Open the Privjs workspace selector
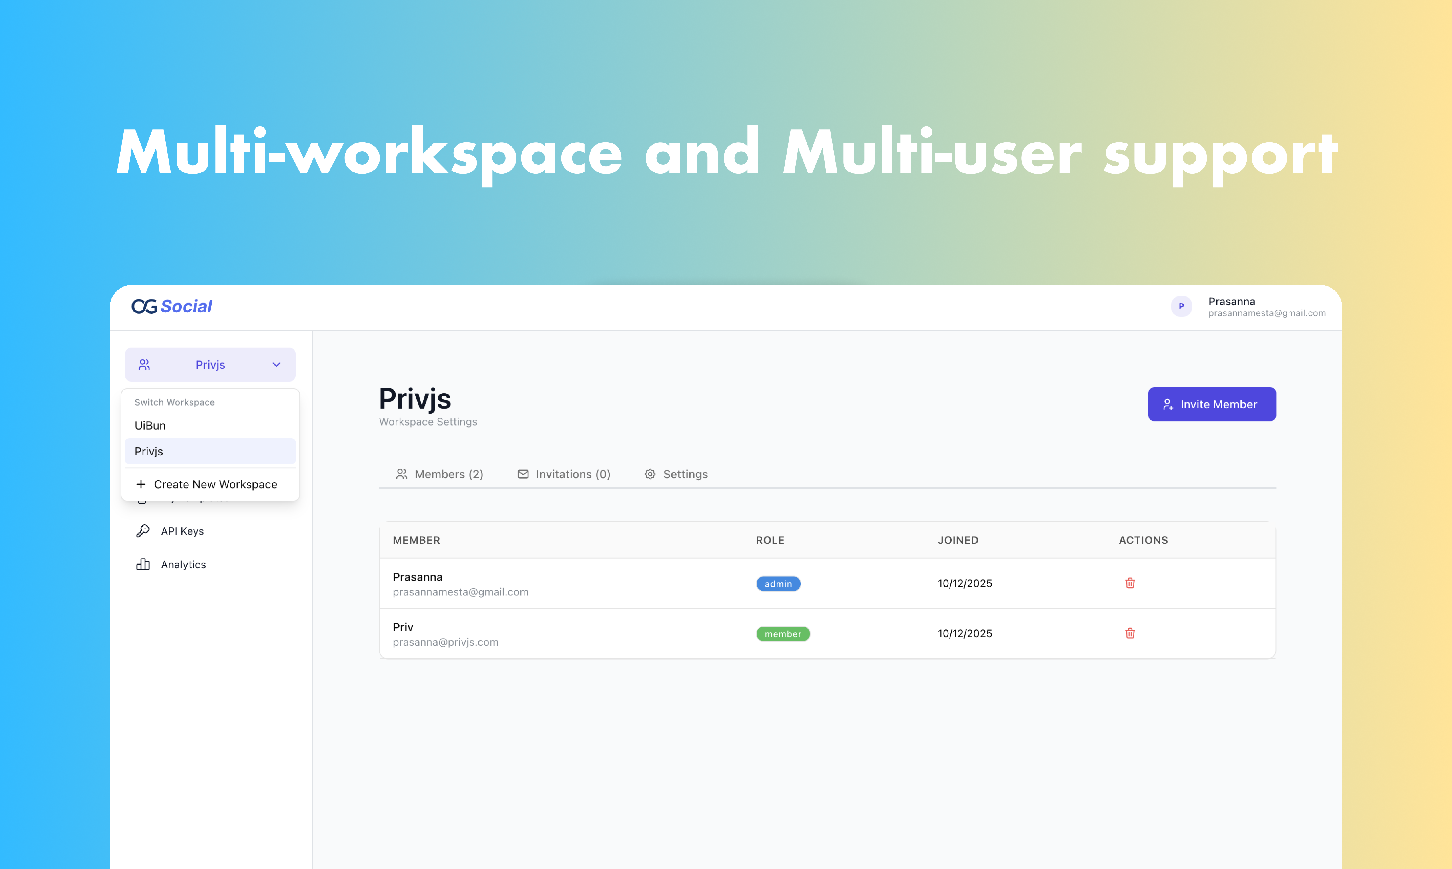The image size is (1452, 869). [x=210, y=365]
